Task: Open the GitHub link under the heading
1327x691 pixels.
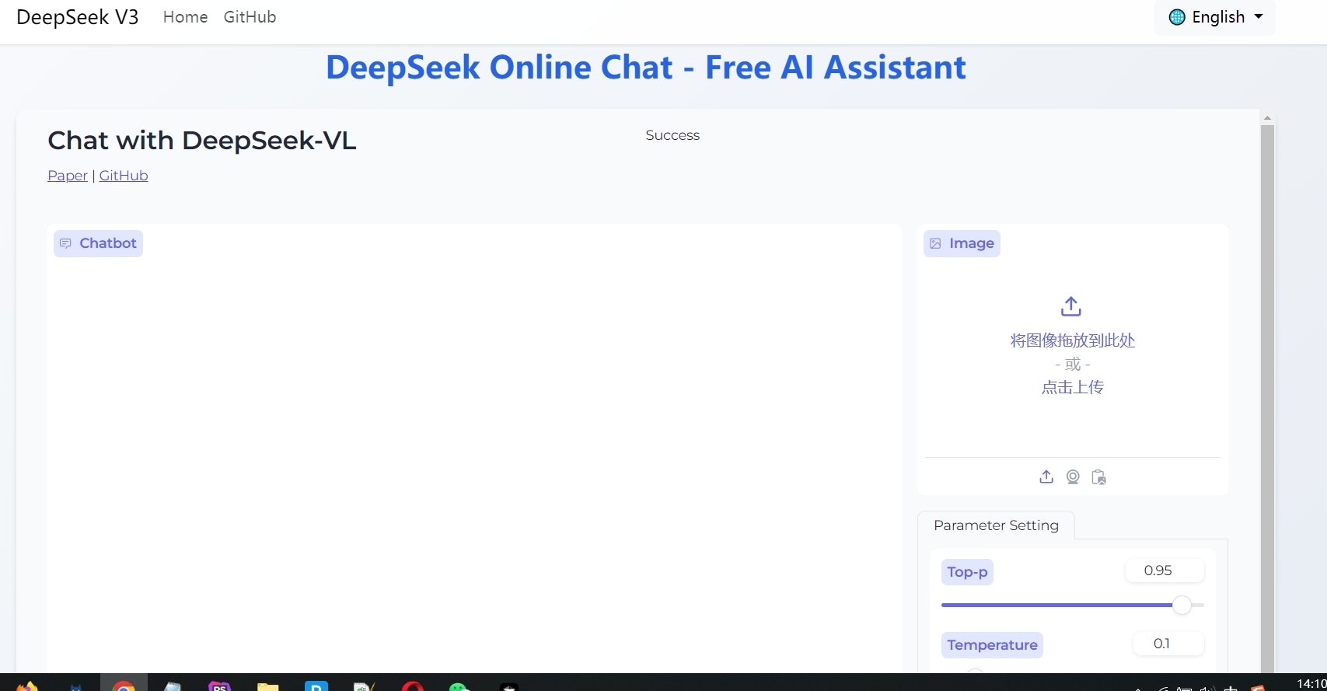Action: [124, 176]
